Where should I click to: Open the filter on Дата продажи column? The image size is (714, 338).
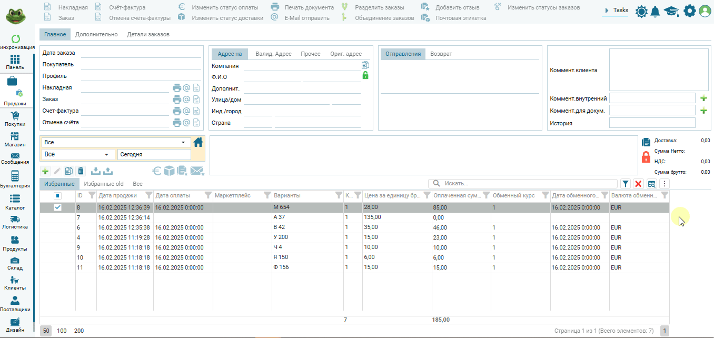148,196
